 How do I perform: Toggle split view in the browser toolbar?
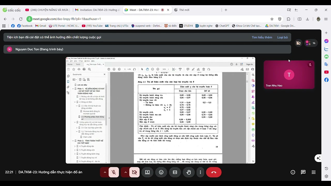299,19
